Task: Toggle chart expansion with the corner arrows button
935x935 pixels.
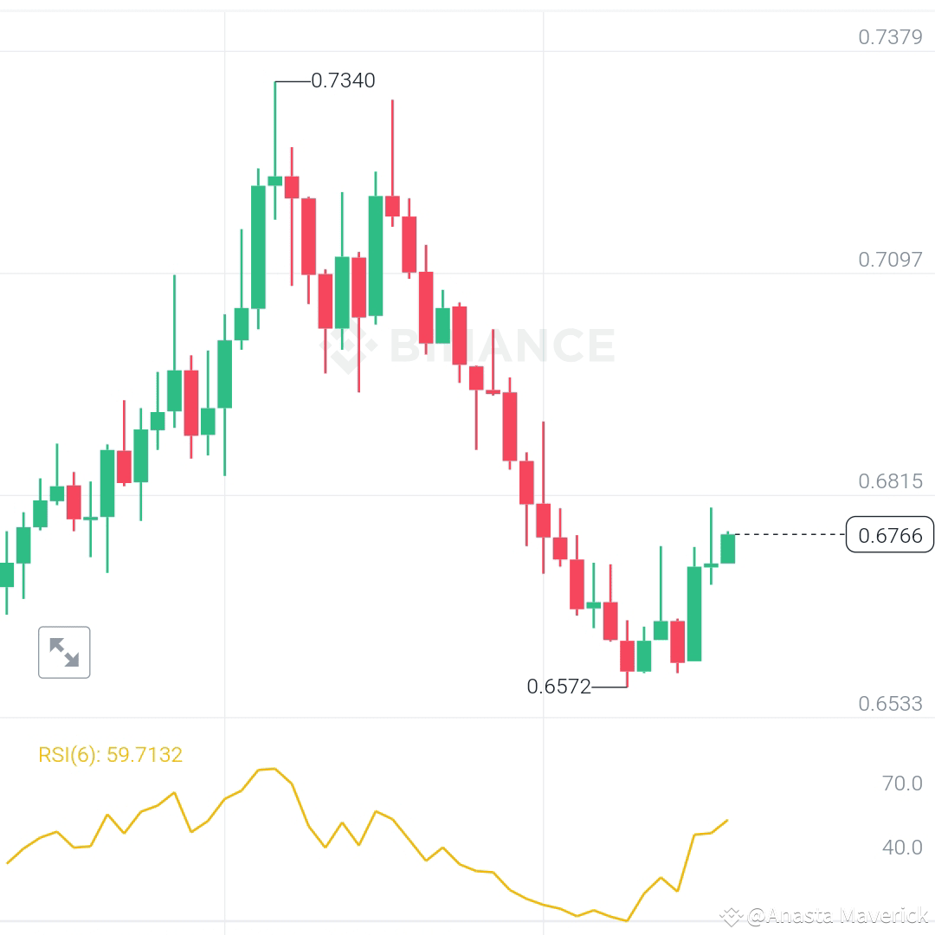Action: (x=65, y=652)
